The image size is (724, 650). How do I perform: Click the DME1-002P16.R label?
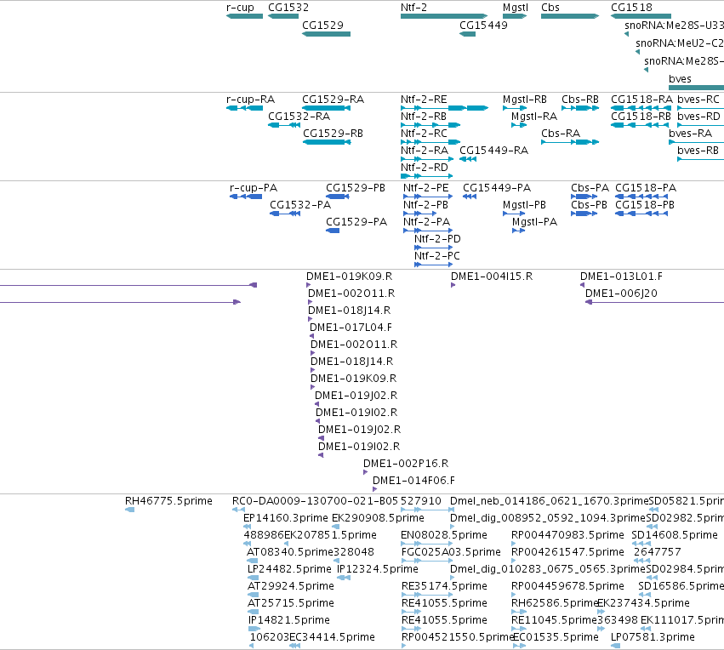[x=406, y=463]
